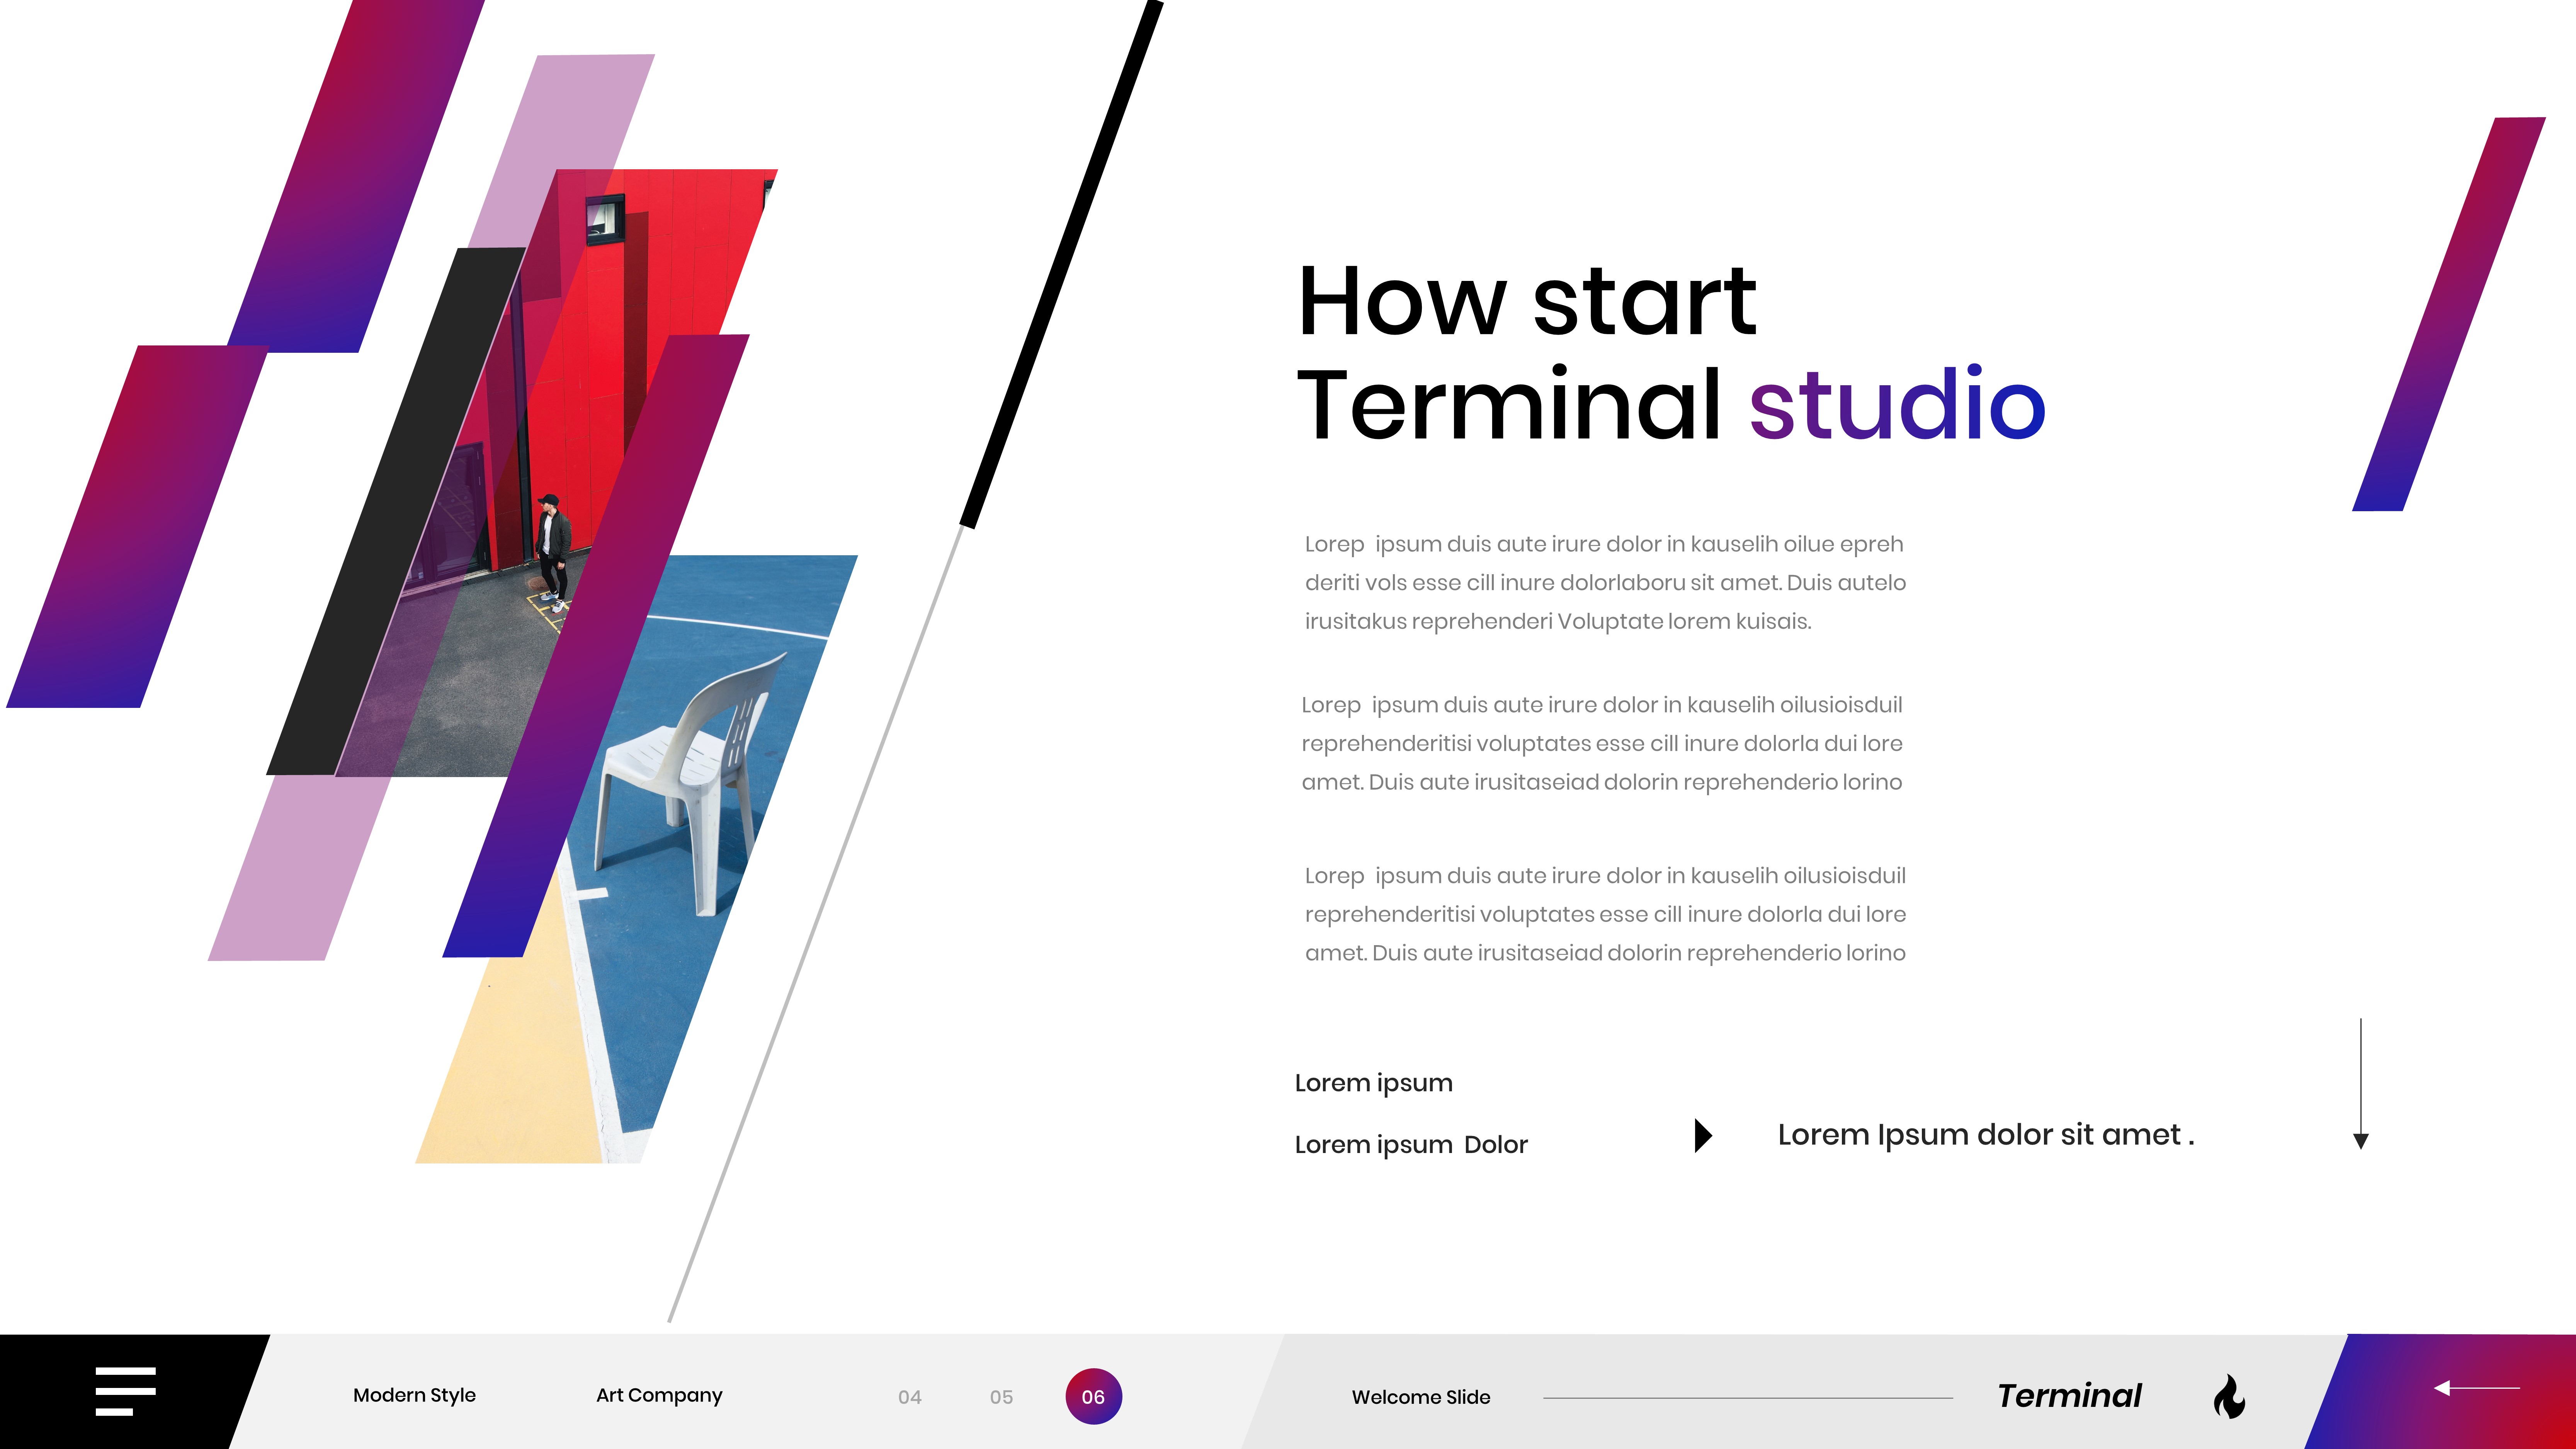Go to slide number 05
This screenshot has width=2576, height=1449.
coord(1001,1397)
